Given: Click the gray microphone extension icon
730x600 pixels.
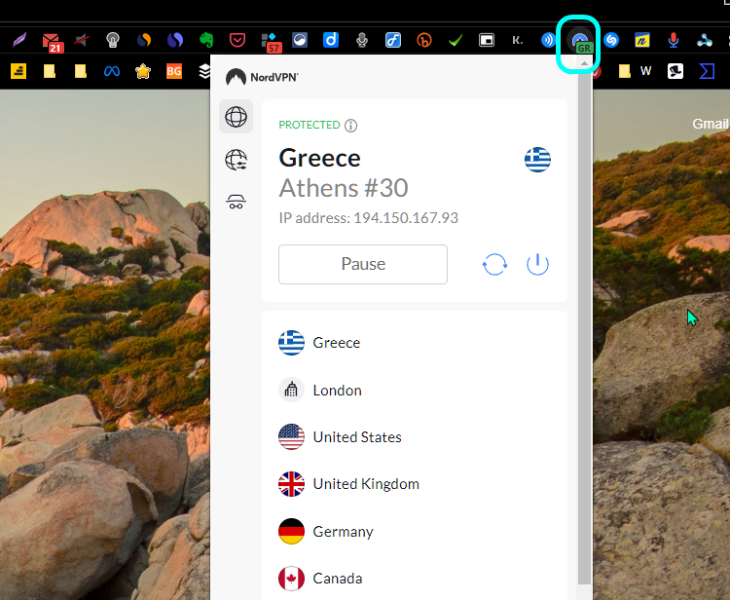Looking at the screenshot, I should pyautogui.click(x=362, y=41).
